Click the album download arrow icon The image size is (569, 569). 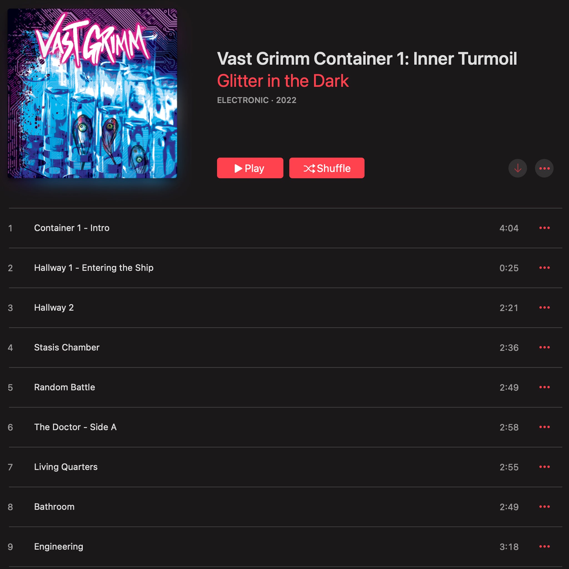[517, 168]
